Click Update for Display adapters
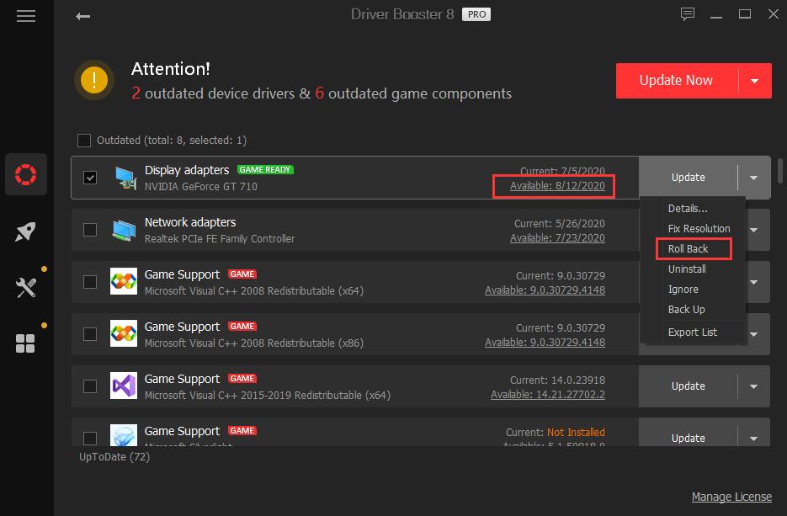The image size is (787, 516). point(689,178)
